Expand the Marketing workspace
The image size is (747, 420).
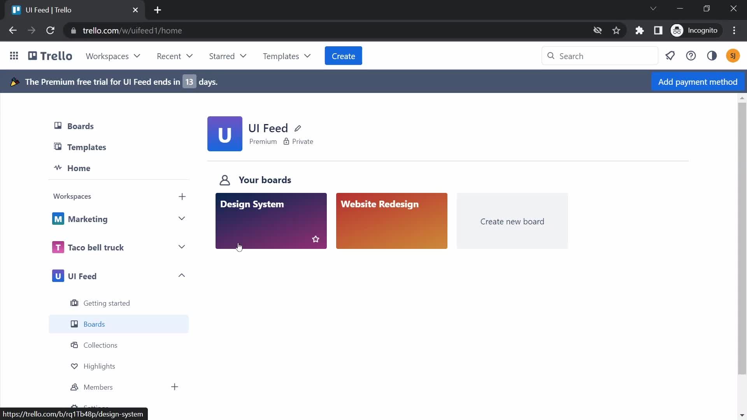(181, 219)
